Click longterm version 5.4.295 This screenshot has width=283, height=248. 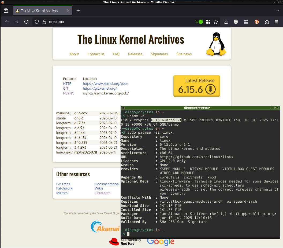80,148
